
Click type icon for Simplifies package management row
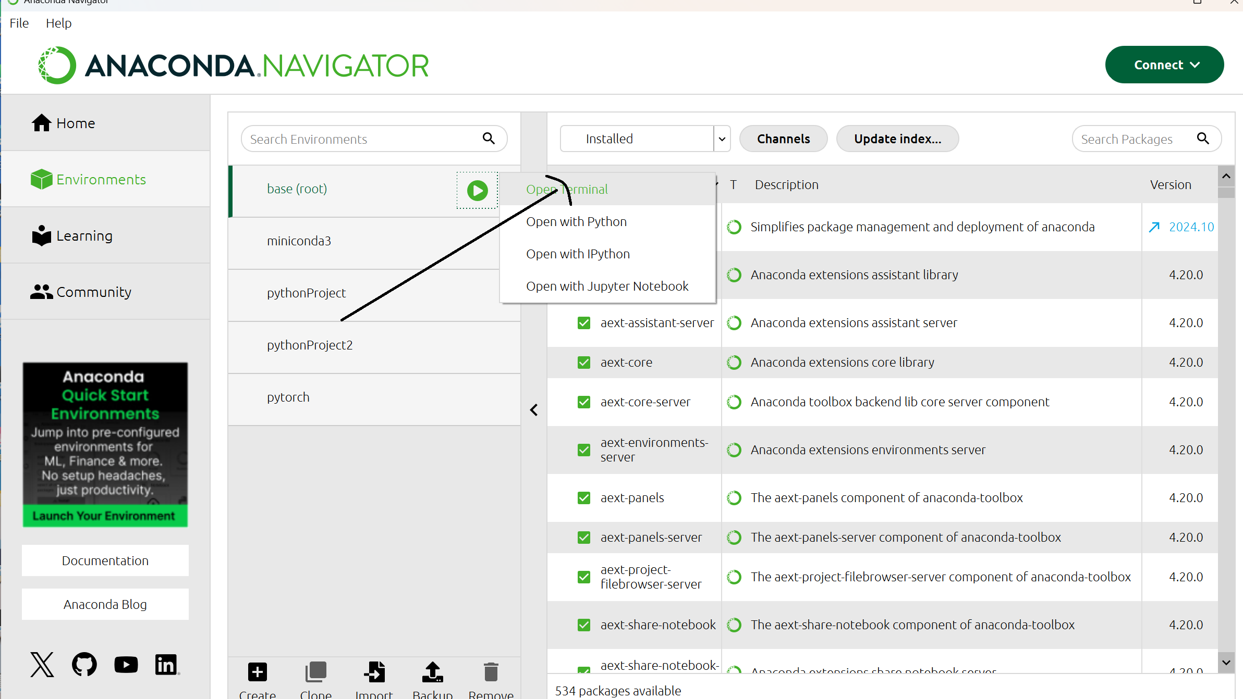(x=734, y=227)
